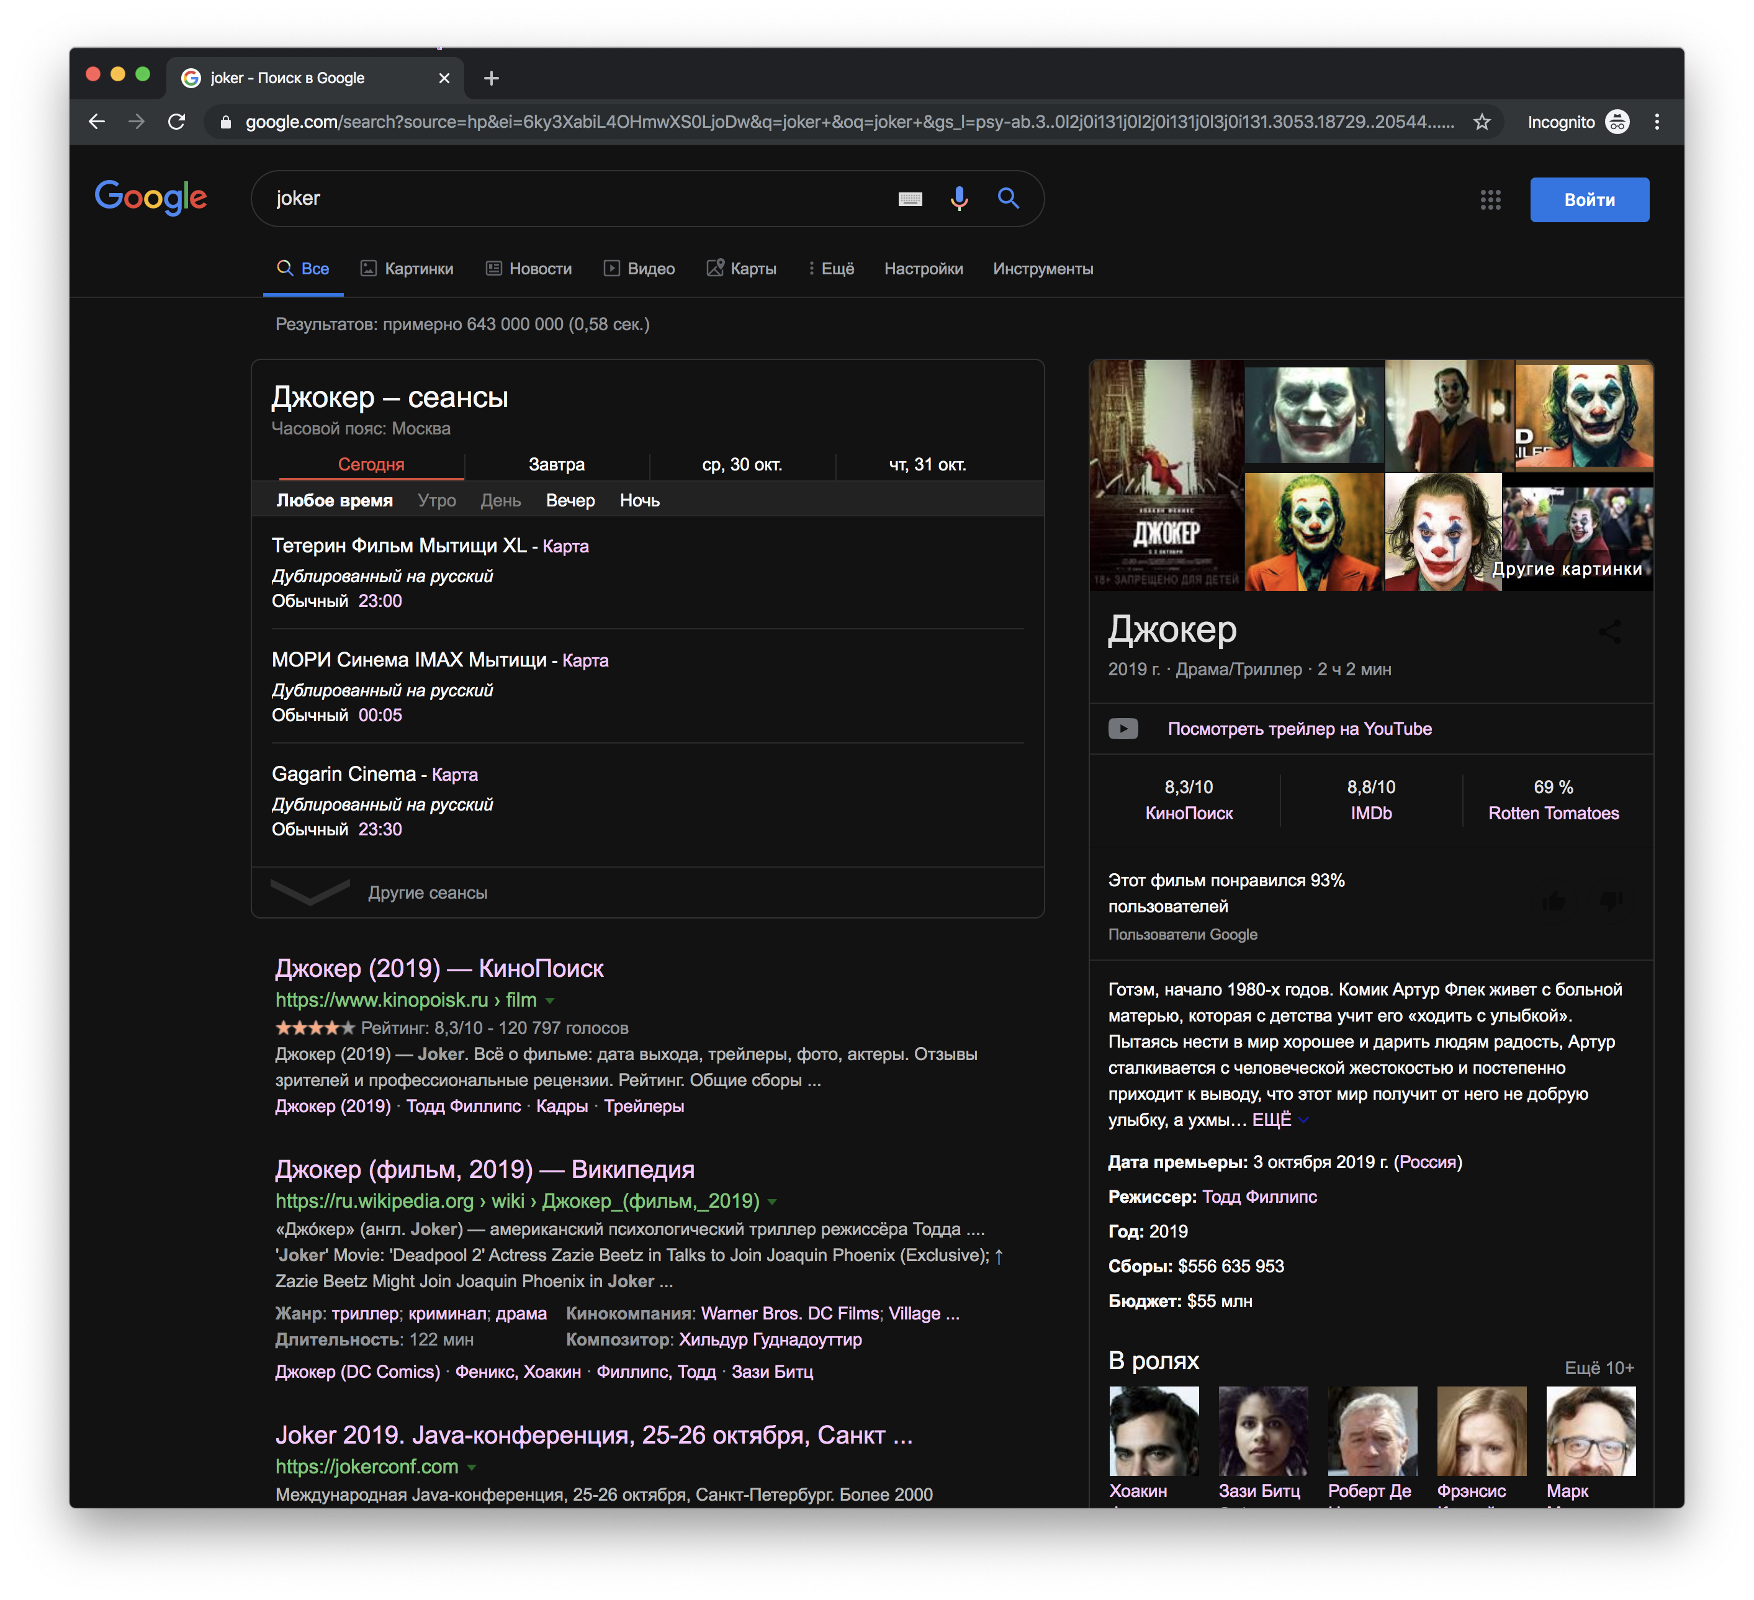Switch to the Новости tab
The width and height of the screenshot is (1754, 1600).
click(x=529, y=269)
